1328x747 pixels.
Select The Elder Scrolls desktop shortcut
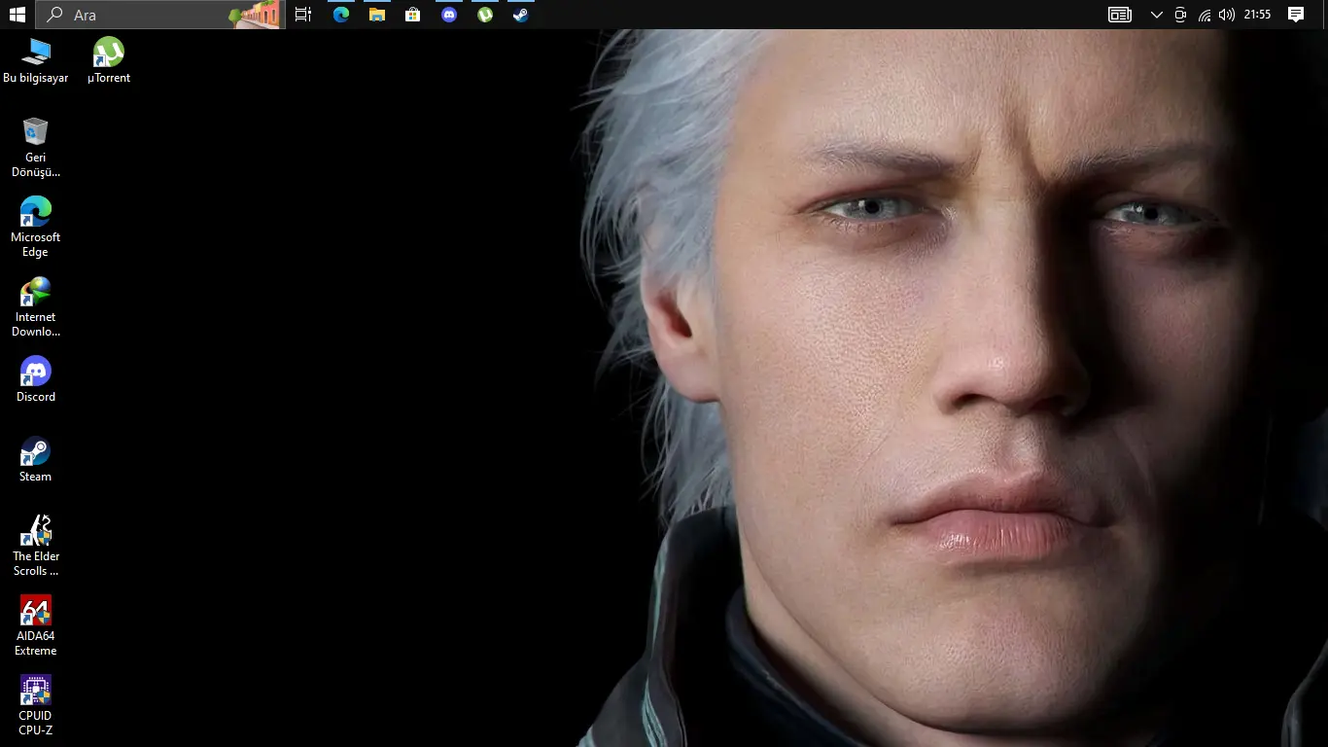[x=36, y=547]
